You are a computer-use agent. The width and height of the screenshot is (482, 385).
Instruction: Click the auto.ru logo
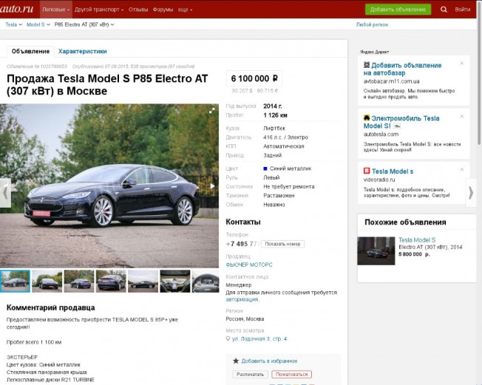[16, 8]
